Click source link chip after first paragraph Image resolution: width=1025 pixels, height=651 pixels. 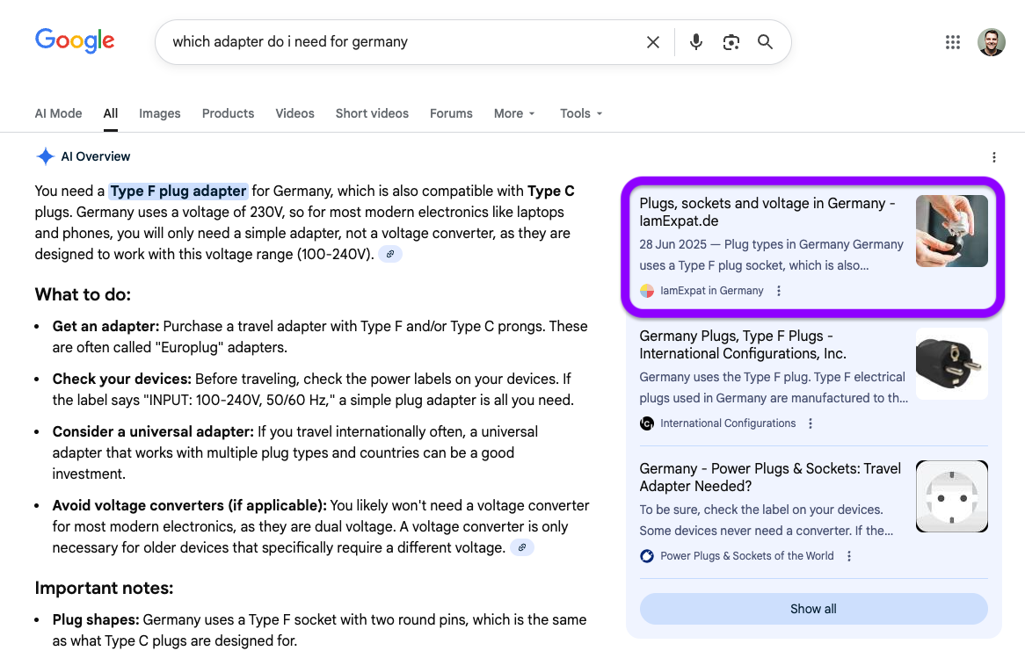(x=390, y=254)
